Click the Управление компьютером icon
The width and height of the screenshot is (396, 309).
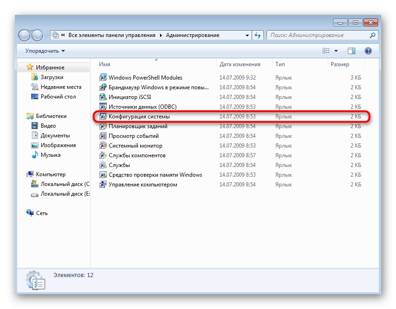[x=103, y=185]
